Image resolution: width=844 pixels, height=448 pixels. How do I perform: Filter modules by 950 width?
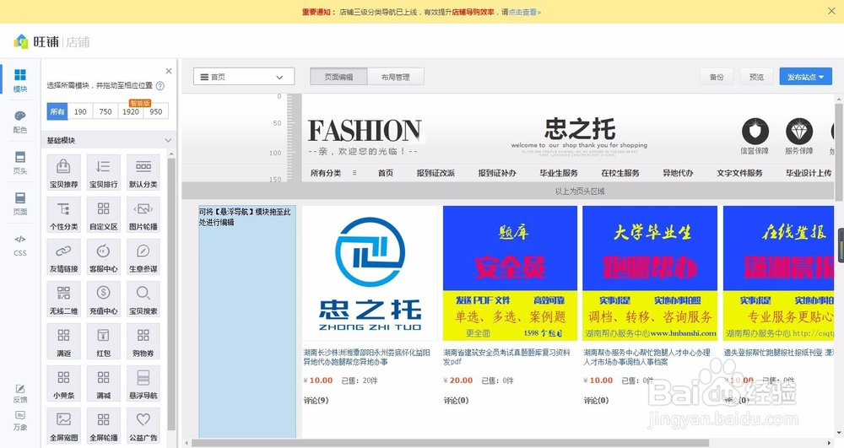(x=156, y=111)
